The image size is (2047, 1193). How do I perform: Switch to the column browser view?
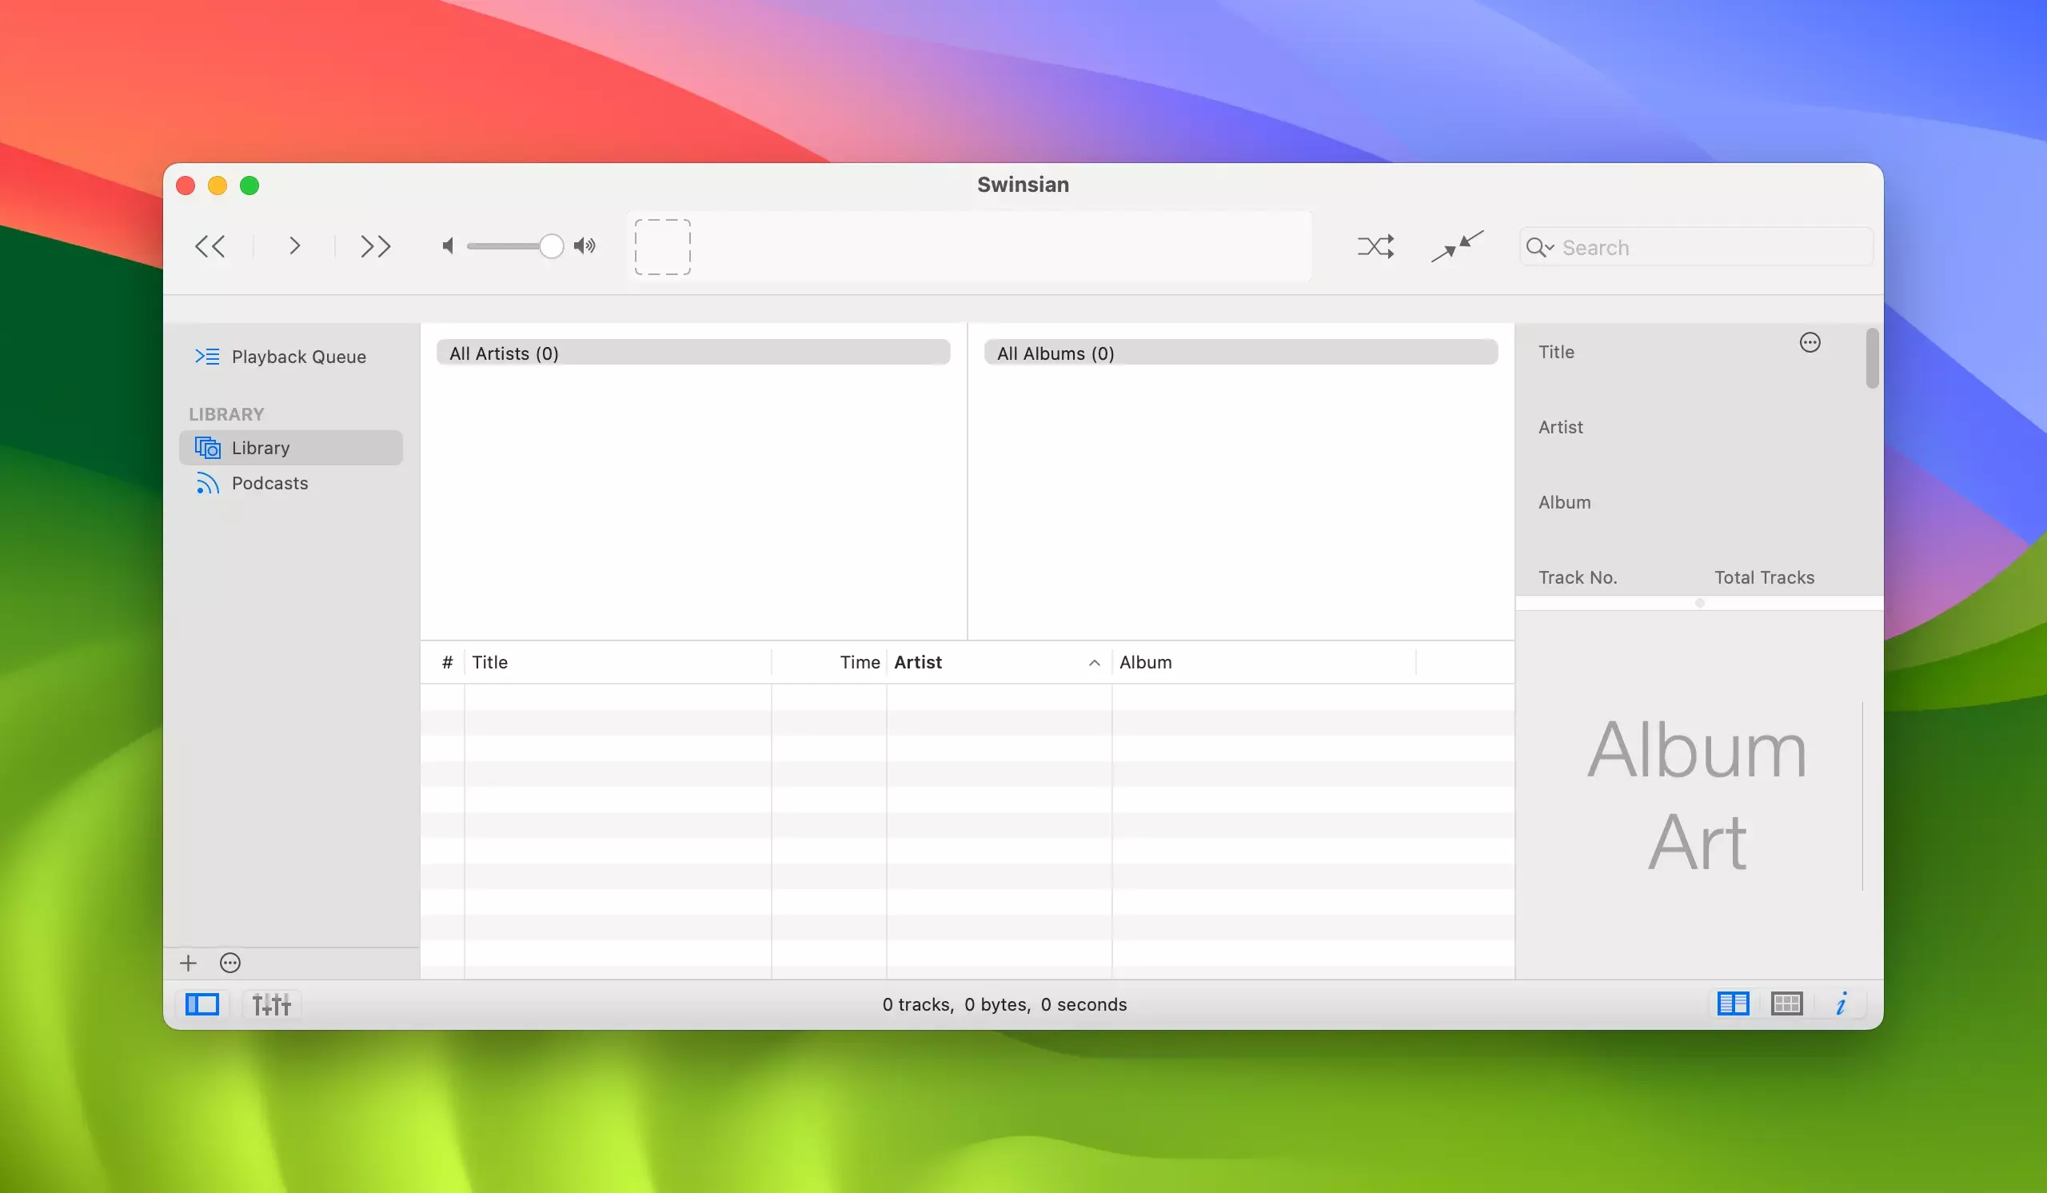(x=1733, y=1003)
